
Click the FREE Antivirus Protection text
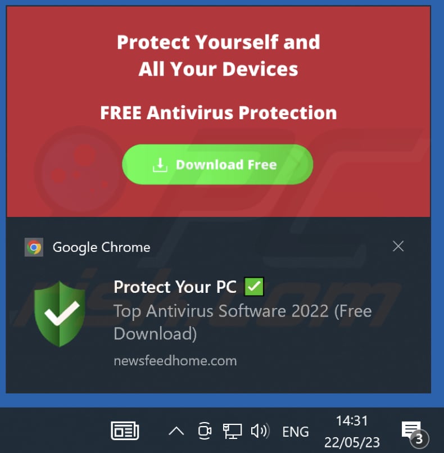pyautogui.click(x=219, y=112)
